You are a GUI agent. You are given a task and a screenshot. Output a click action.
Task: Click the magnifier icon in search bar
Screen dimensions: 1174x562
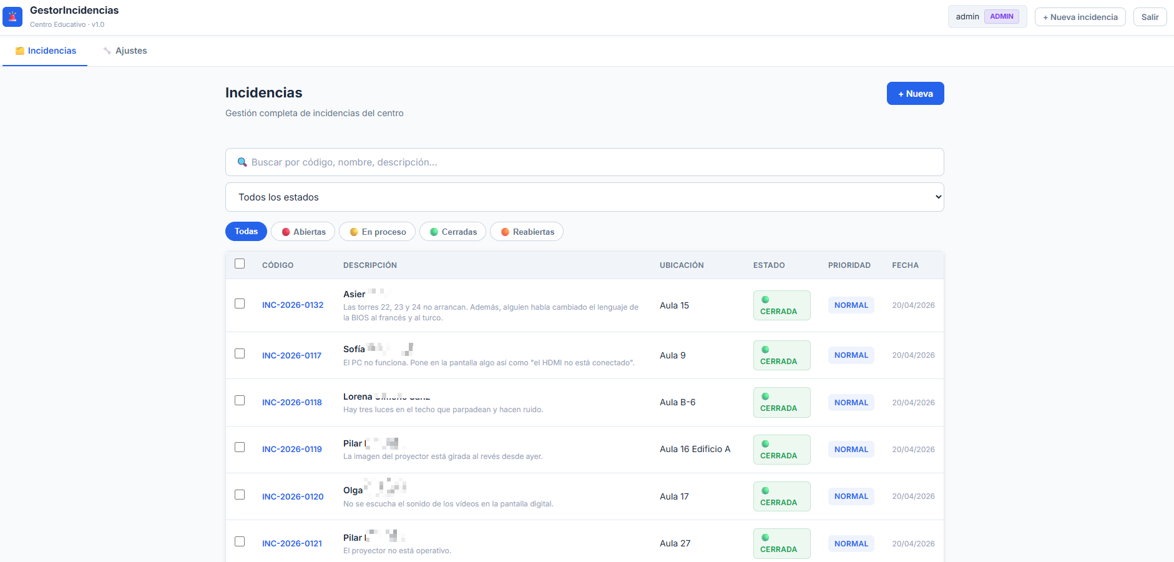(x=242, y=162)
